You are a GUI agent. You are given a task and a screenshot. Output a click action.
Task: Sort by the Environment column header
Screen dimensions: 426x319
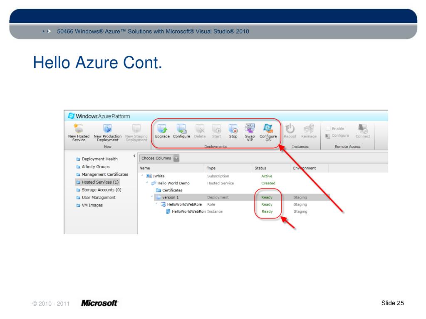(310, 168)
